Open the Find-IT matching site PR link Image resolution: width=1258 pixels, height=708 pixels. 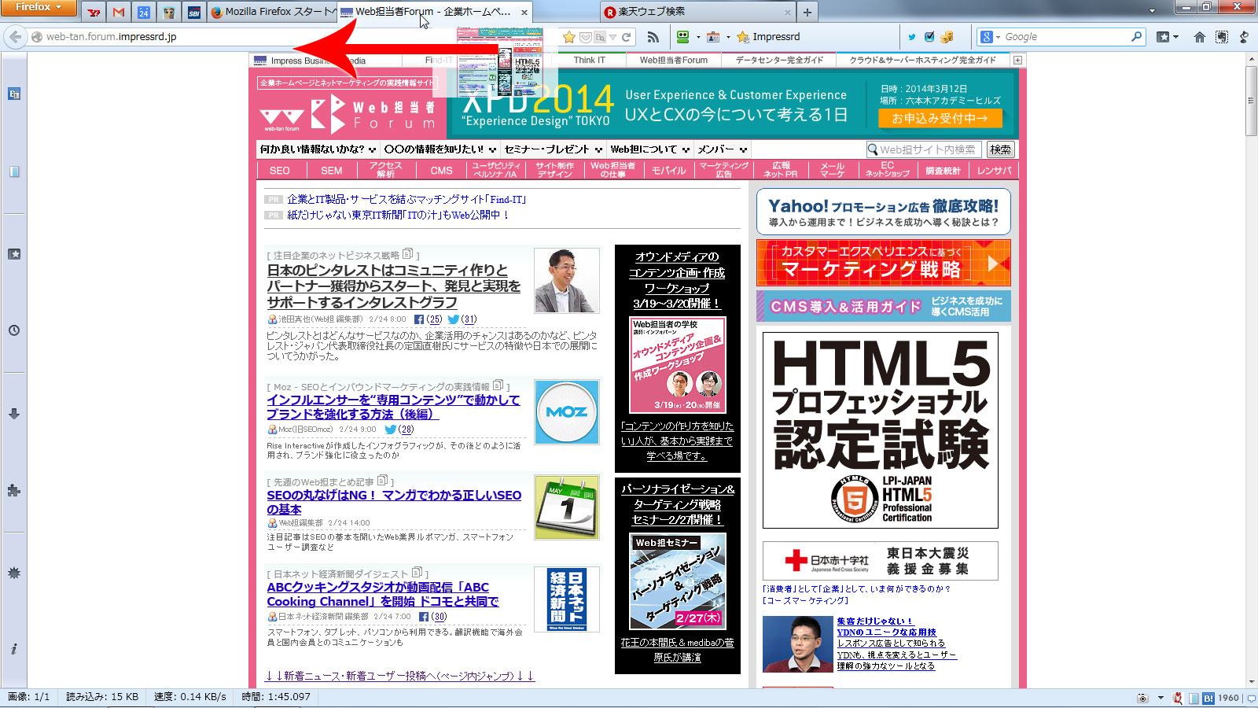(406, 199)
